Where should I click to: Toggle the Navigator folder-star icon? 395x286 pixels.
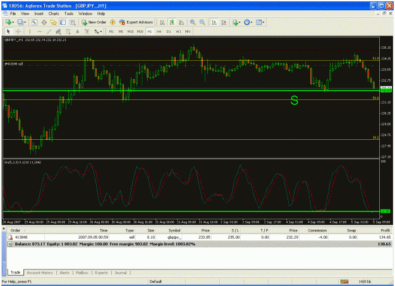tap(53, 22)
